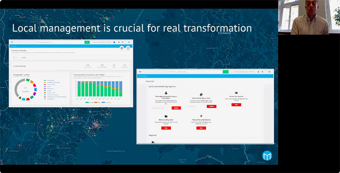Open settings gear in reports window
Viewport: 340px width, 173px height.
(x=269, y=72)
